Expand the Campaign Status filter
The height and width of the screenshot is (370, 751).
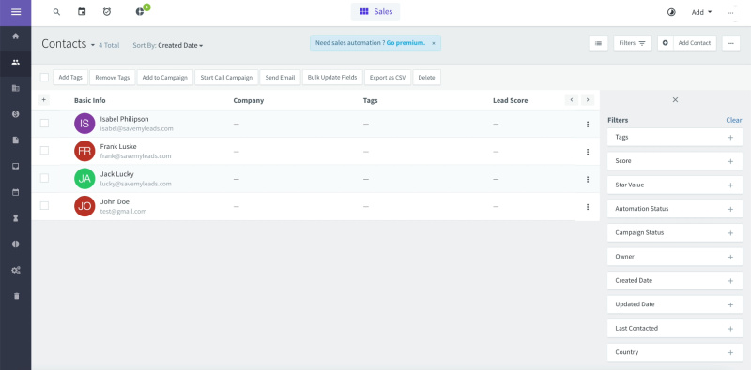[675, 233]
